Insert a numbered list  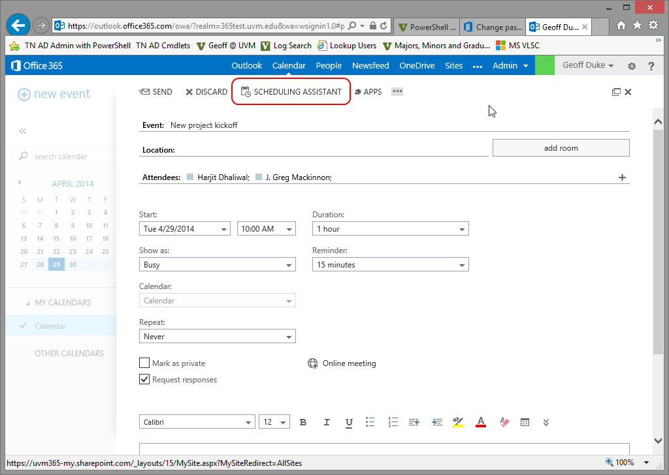coord(393,422)
